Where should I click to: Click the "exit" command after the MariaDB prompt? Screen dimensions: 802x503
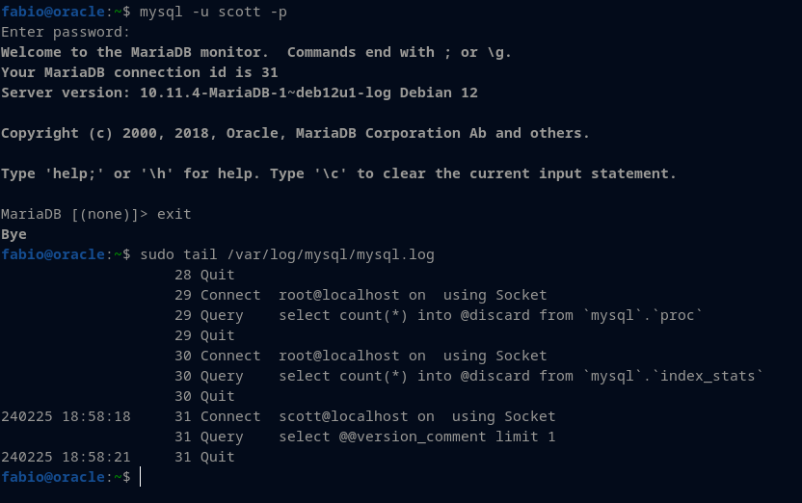coord(174,214)
